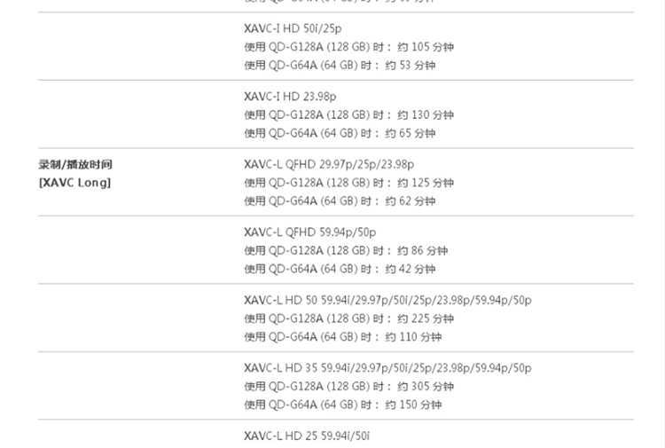
Task: Click XAVC-L QFHD 29.97p/25p/23.98p heading
Action: point(329,164)
